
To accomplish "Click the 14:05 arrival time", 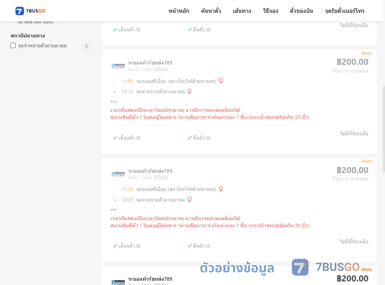I will pos(127,200).
